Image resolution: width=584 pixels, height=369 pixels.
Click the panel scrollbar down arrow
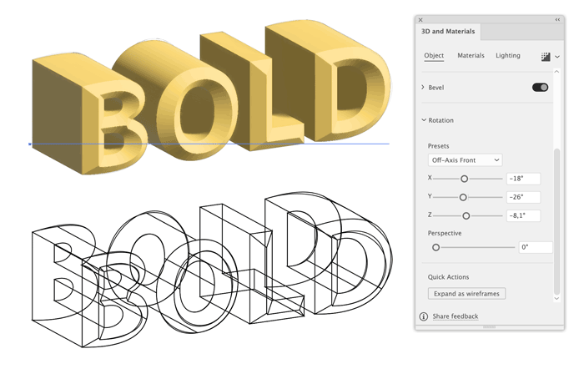pyautogui.click(x=556, y=298)
